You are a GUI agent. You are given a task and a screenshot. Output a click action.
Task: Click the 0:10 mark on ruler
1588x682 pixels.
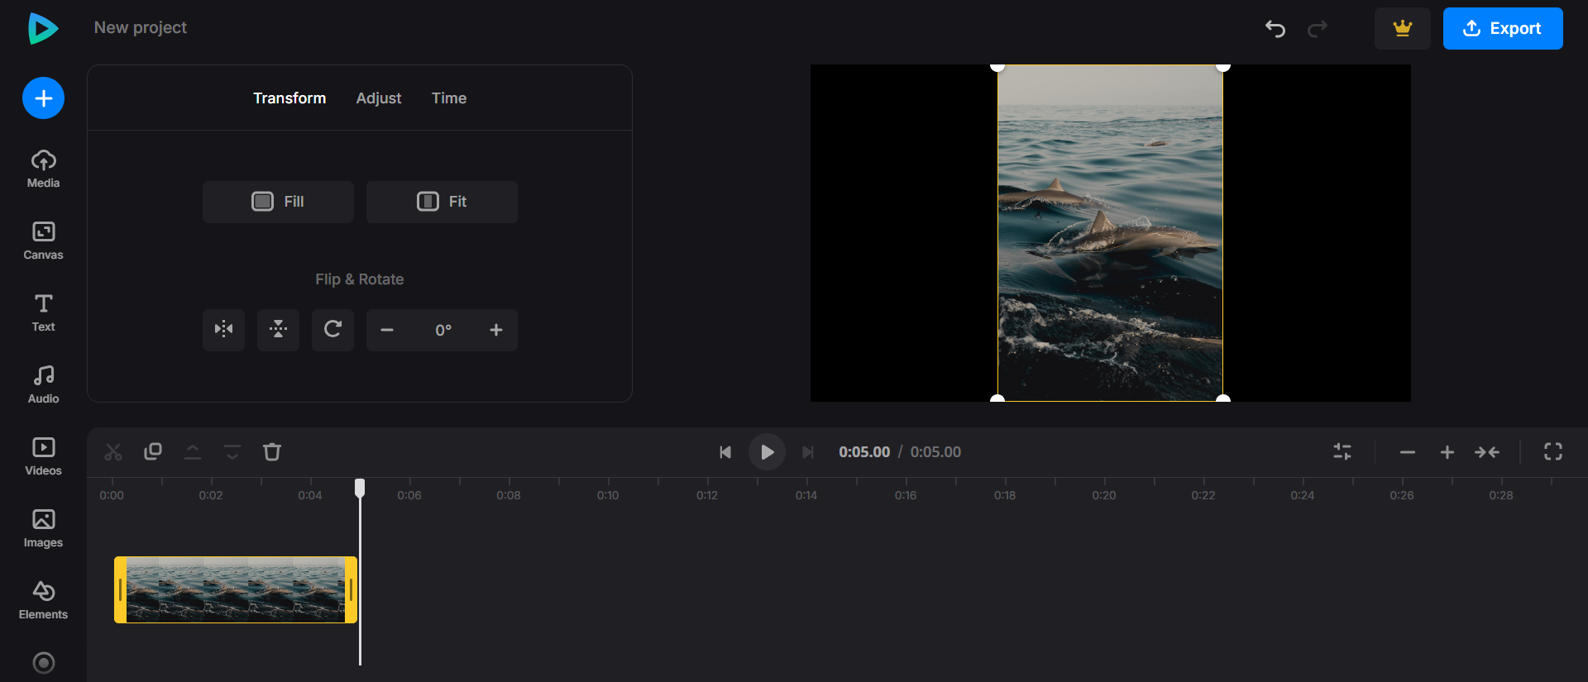coord(608,495)
